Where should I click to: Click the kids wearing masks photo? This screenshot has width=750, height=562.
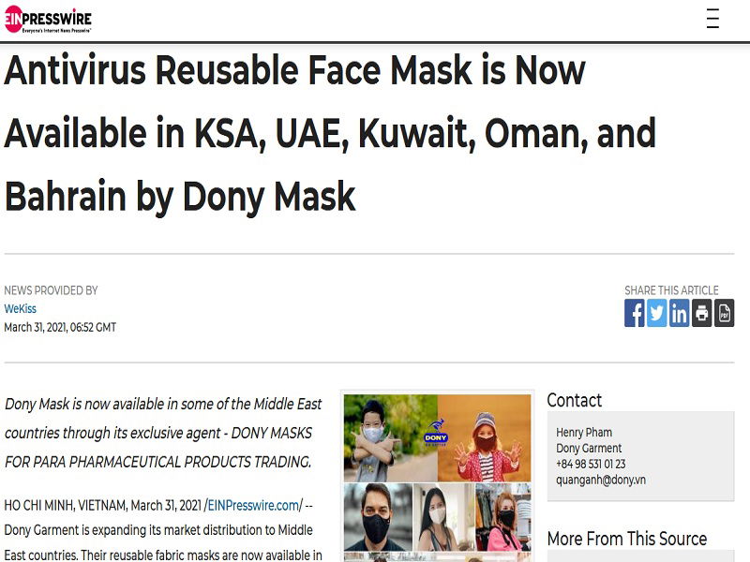[437, 437]
